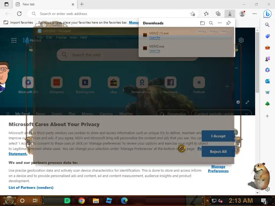Click the Personalize button
The image size is (275, 206).
pyautogui.click(x=173, y=114)
